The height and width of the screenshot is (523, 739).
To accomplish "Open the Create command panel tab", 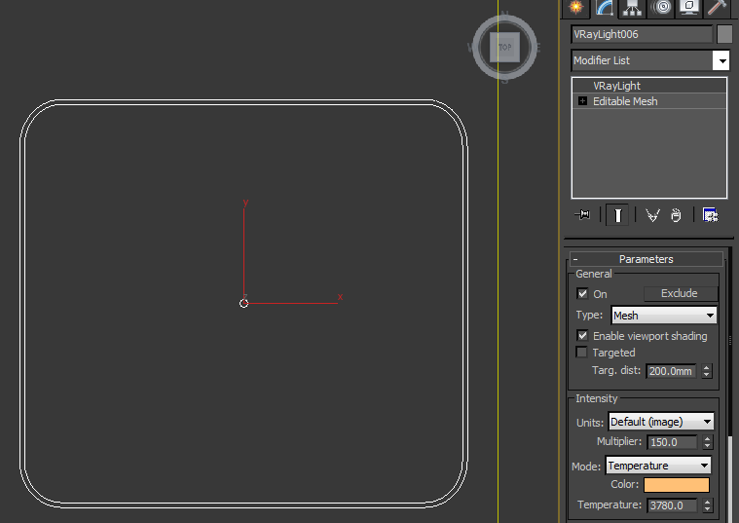I will tap(575, 8).
